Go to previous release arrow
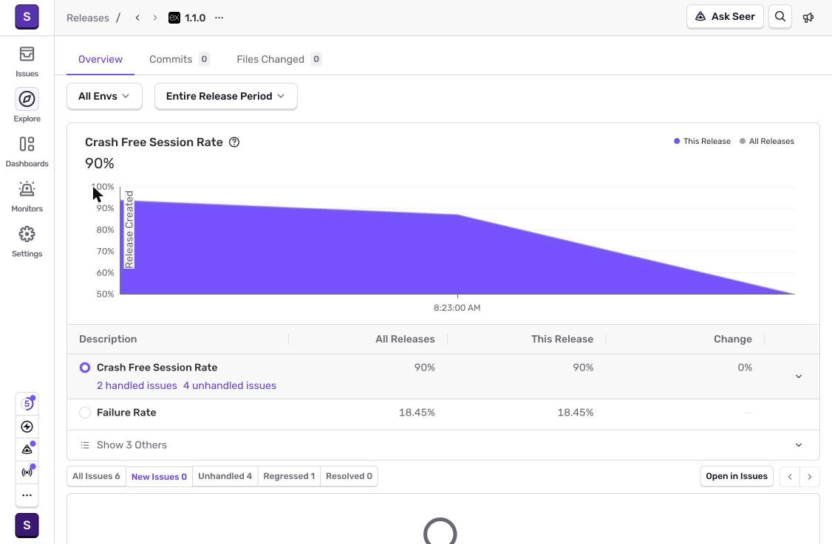Screen dimensions: 832x544 coord(137,18)
